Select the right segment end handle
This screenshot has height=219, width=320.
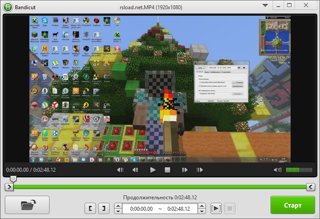(311, 187)
